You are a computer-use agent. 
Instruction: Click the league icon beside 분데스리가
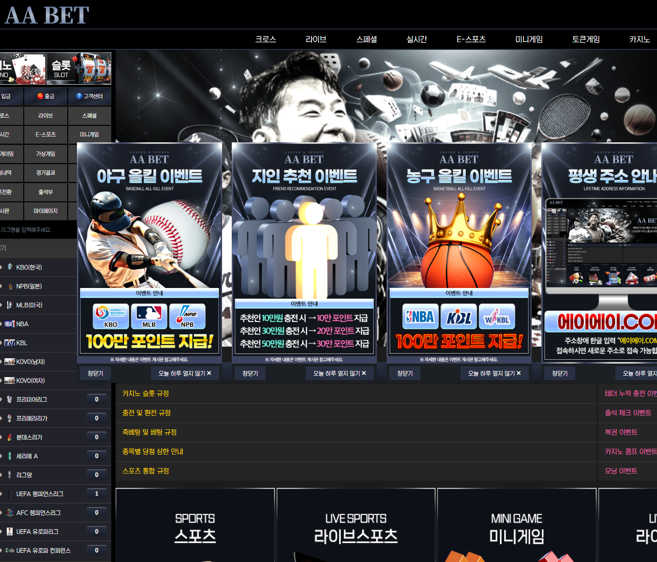tap(9, 438)
